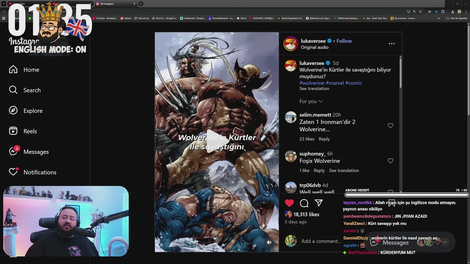See translation of suphomey_'s comment
Viewport: 470px width, 264px height.
344,170
